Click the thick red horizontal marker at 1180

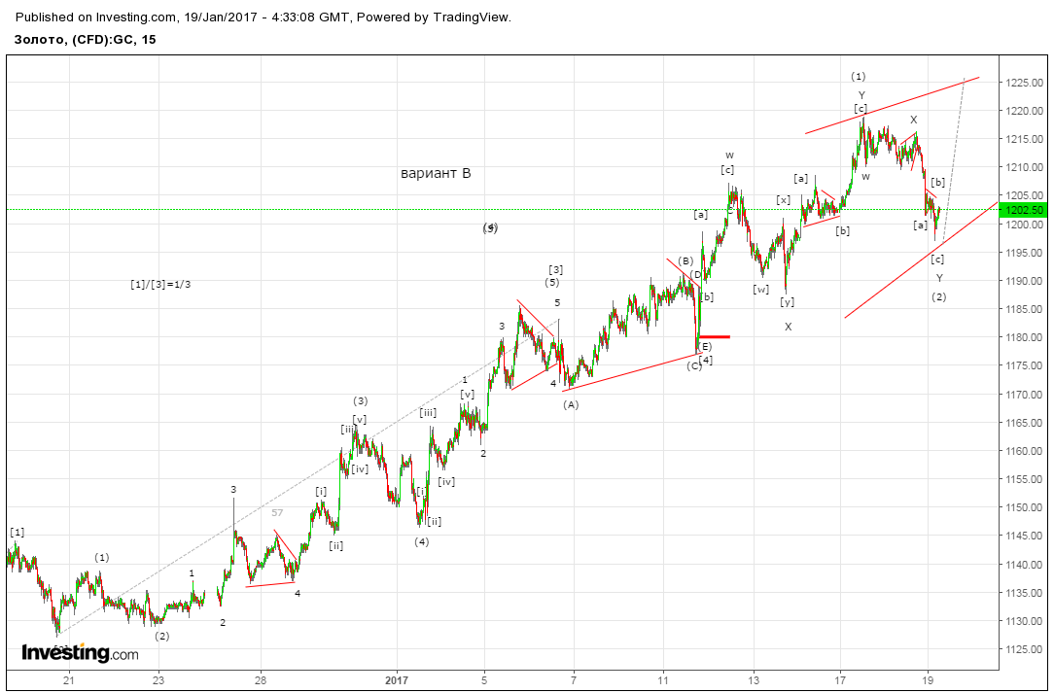coord(715,336)
